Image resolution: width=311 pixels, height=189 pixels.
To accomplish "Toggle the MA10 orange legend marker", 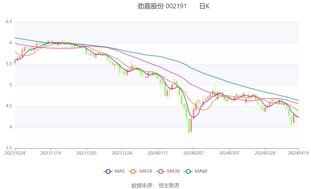I will pyautogui.click(x=134, y=171).
